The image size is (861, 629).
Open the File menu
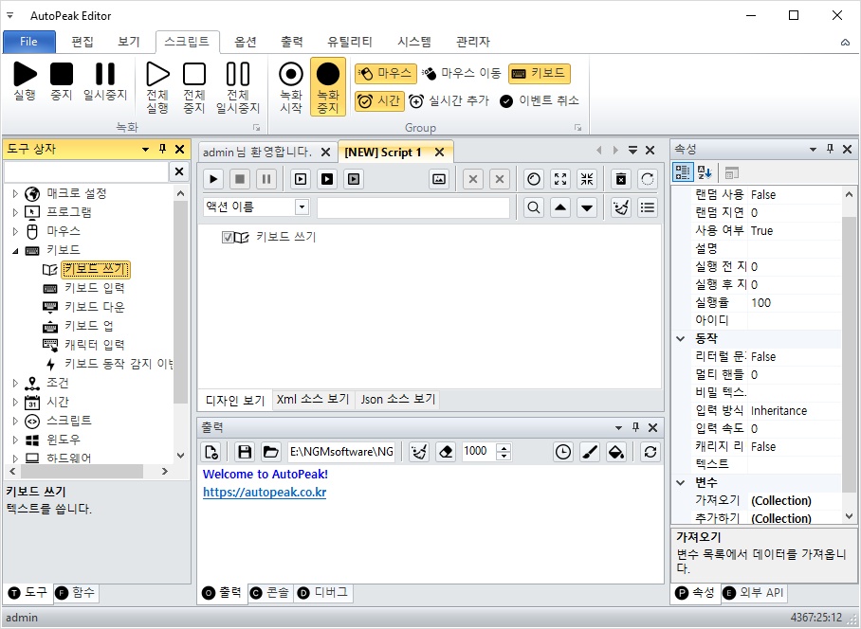click(x=29, y=42)
